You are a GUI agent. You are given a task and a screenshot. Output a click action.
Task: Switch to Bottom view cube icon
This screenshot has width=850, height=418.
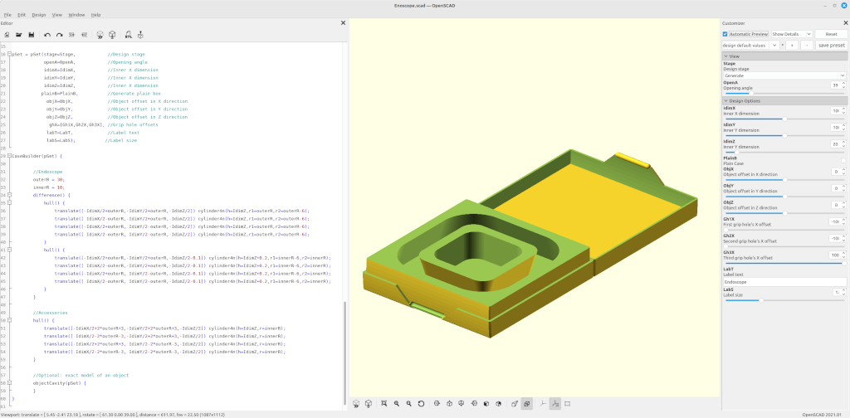coord(462,403)
